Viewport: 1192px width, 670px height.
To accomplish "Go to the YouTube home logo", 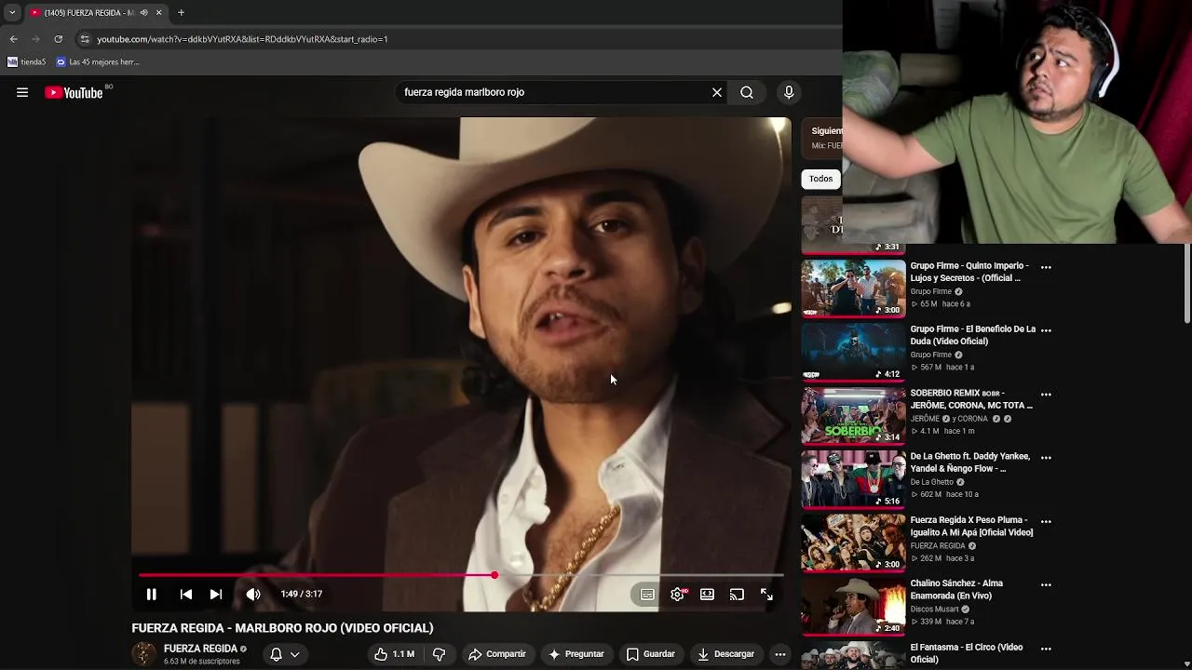I will [74, 92].
